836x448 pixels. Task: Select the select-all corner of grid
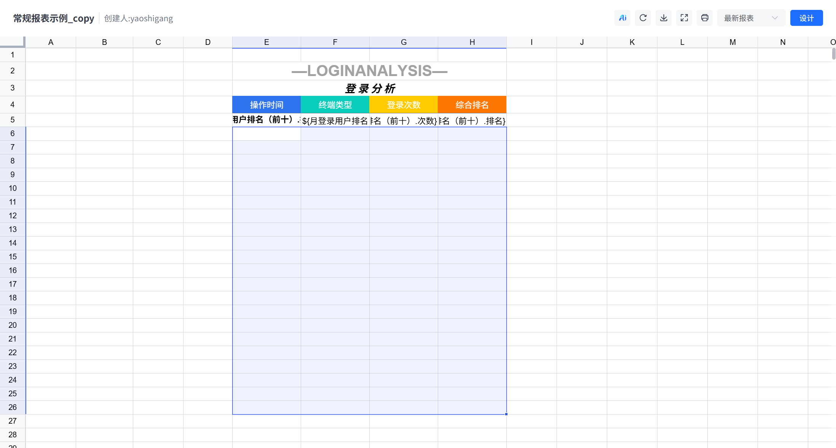[12, 42]
